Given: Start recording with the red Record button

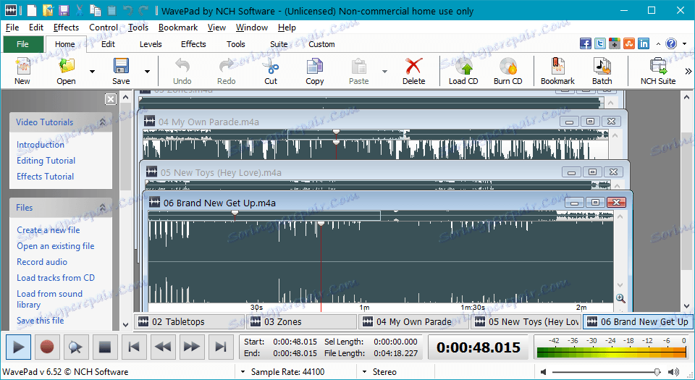Looking at the screenshot, I should point(47,347).
